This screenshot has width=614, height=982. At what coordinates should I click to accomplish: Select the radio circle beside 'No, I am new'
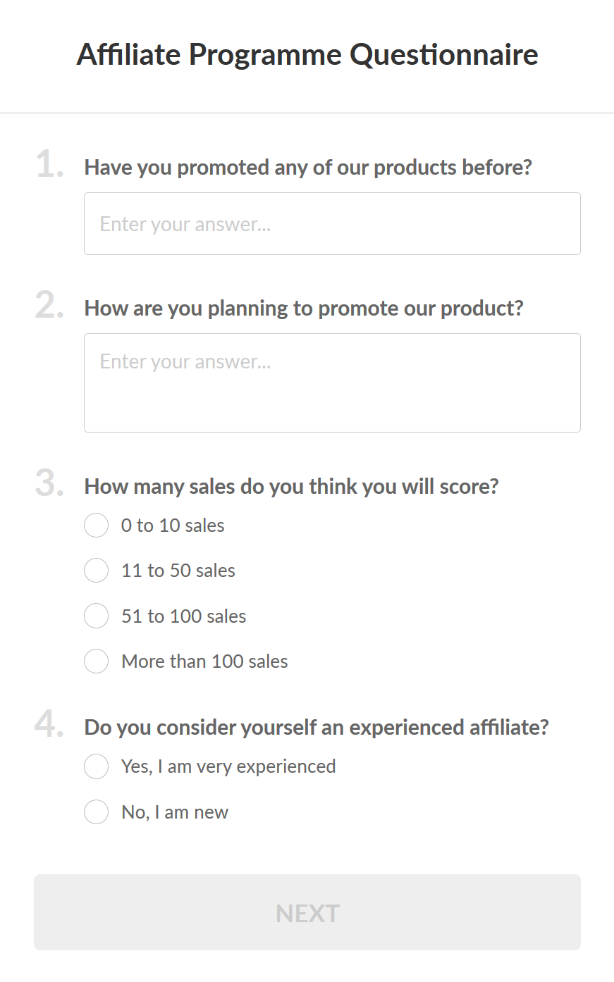click(97, 812)
